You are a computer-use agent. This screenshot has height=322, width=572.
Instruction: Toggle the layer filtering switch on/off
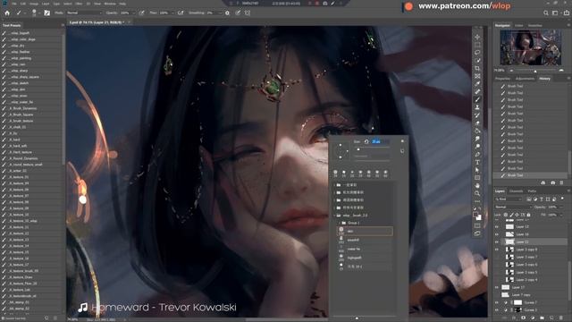pyautogui.click(x=562, y=199)
